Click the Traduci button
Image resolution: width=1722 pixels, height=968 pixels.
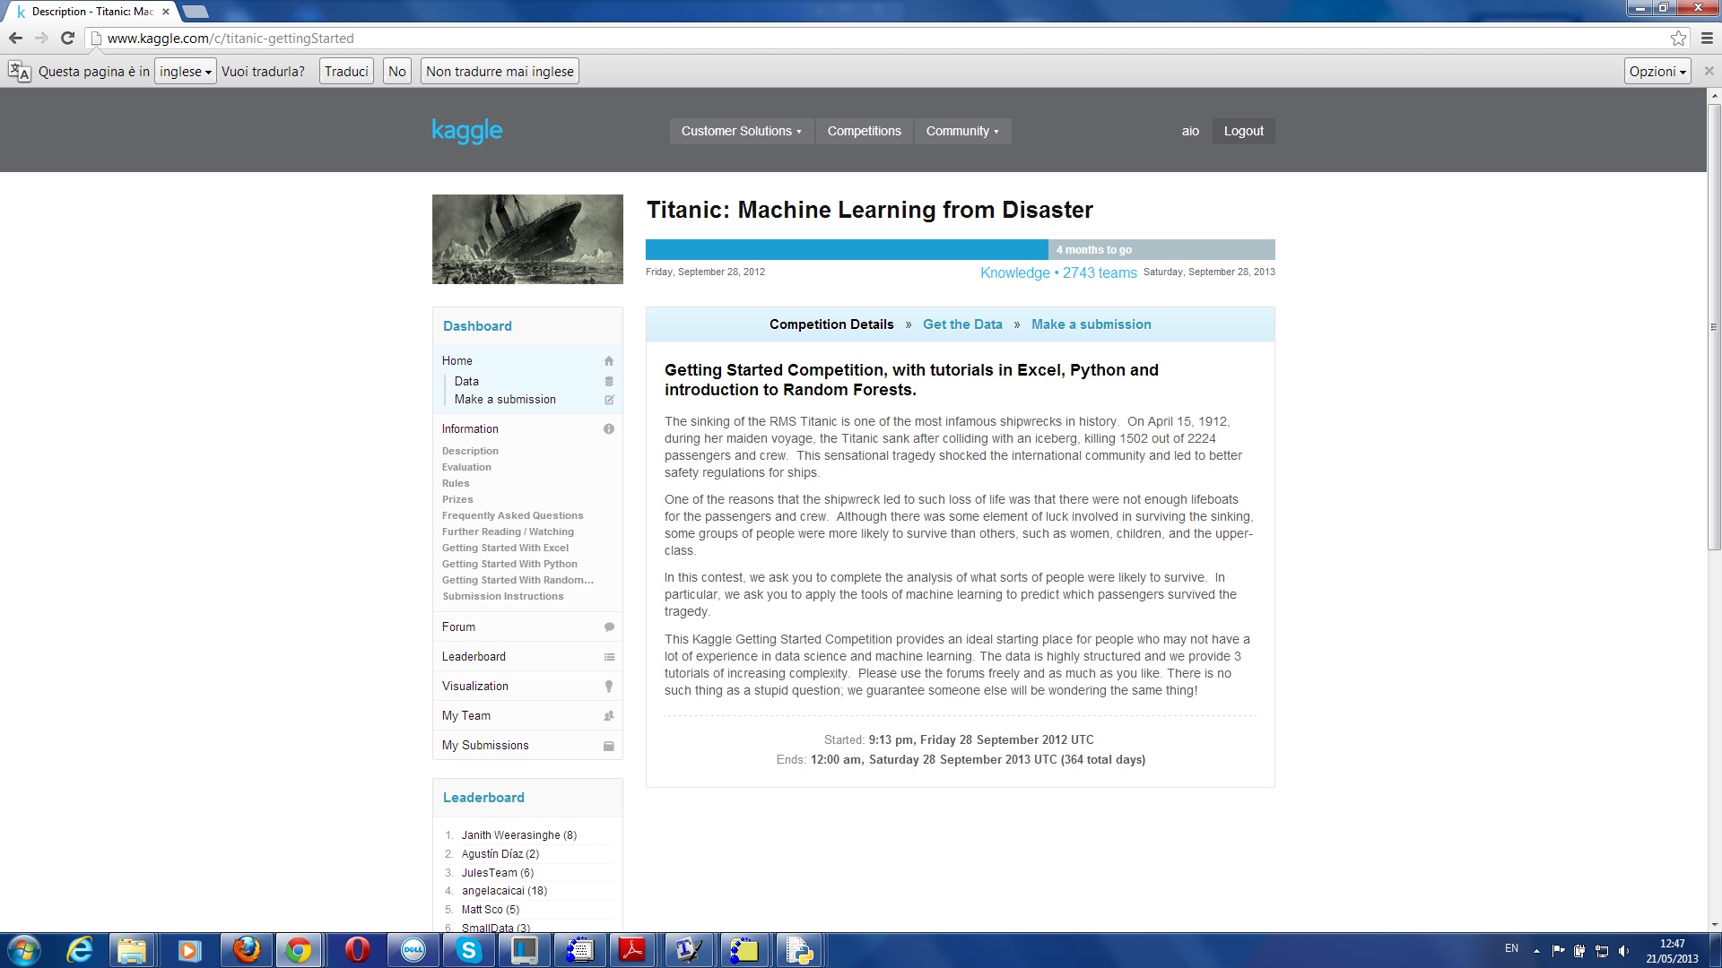pos(346,72)
